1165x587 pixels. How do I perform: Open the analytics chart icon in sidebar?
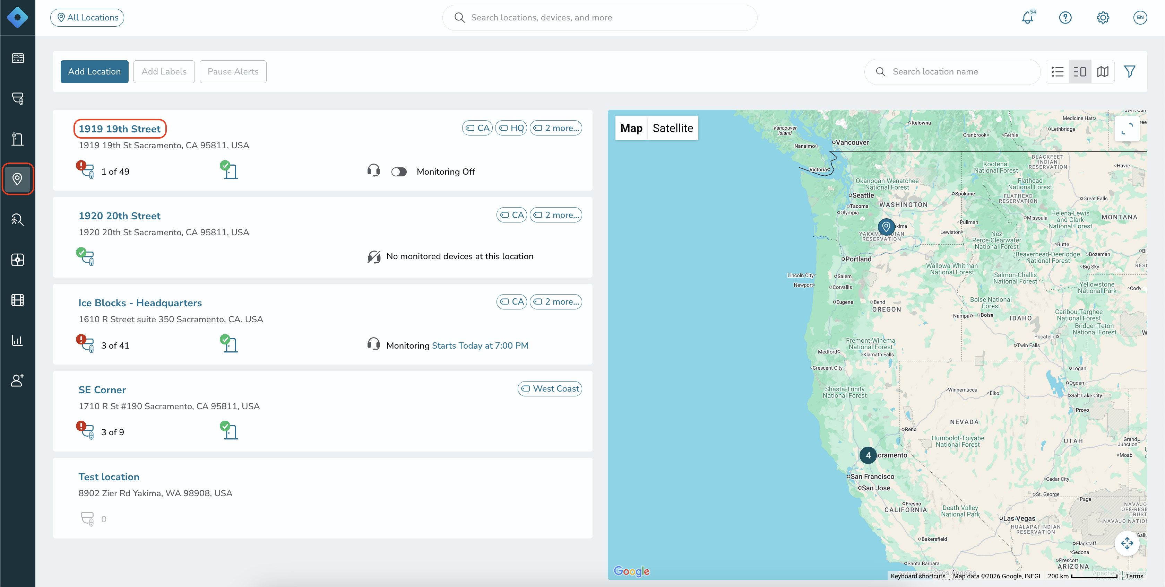pos(18,340)
